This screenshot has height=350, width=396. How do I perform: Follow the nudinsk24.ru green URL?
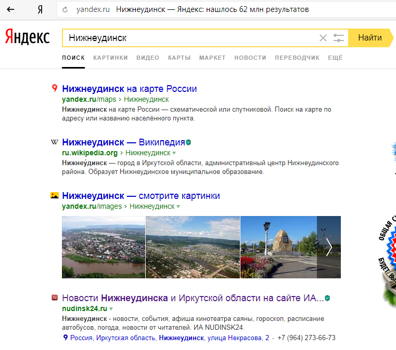click(84, 308)
